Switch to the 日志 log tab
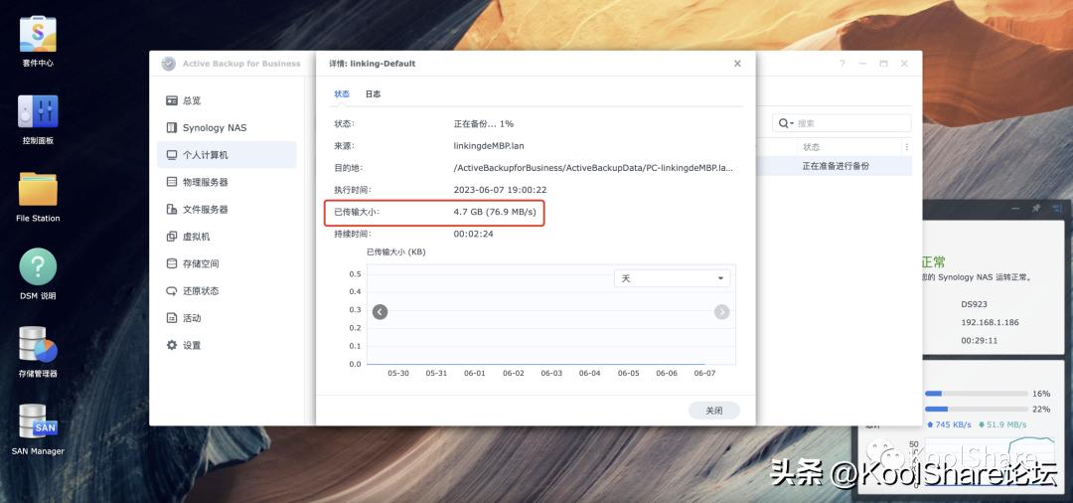 click(x=373, y=94)
